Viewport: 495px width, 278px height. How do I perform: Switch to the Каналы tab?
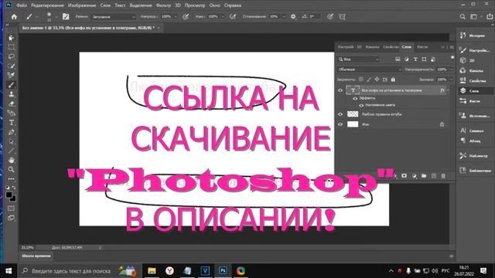(373, 47)
